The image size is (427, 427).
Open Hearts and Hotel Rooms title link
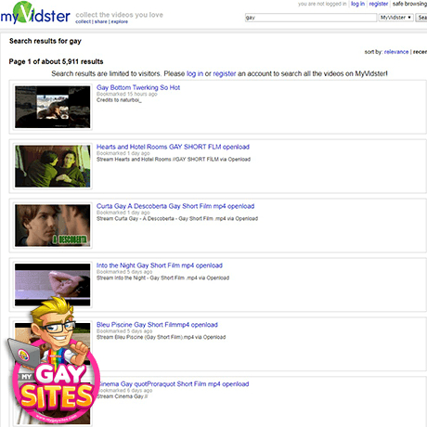(x=173, y=147)
